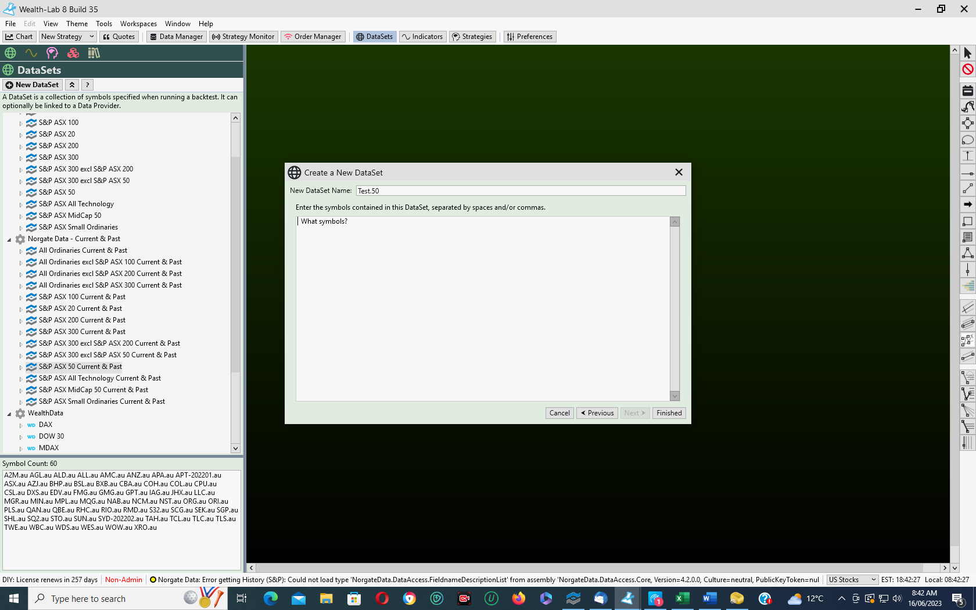This screenshot has height=610, width=976.
Task: Select the arrow drawing tool
Action: click(968, 204)
